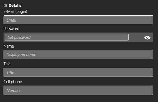Click the italic Email placeholder text
Image resolution: width=158 pixels, height=102 pixels.
pos(11,20)
